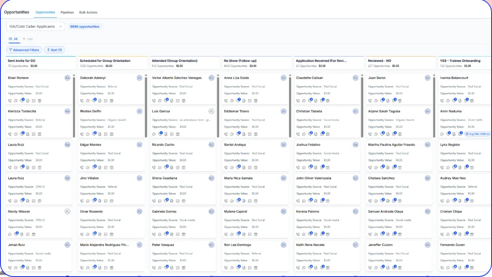Call Brian Romero via phone icon
Image resolution: width=492 pixels, height=277 pixels.
point(10,101)
